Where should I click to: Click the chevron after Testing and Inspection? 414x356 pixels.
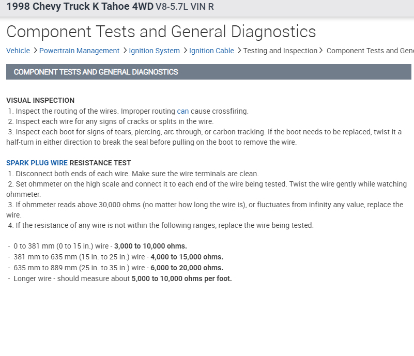coord(321,51)
